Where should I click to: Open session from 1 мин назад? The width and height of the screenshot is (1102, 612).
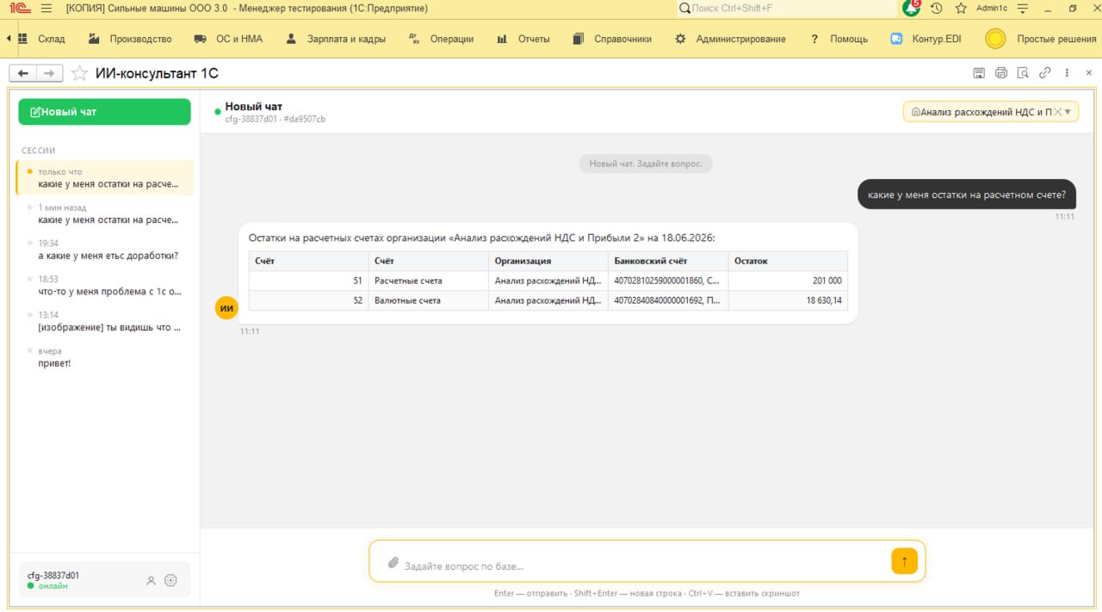(104, 213)
